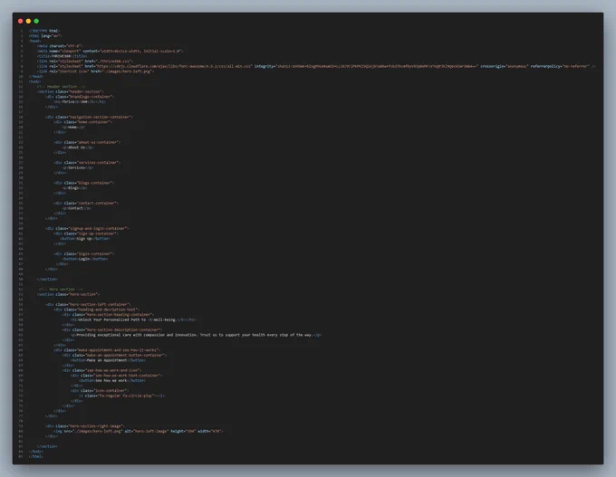Click the brandlogo-container div line
The width and height of the screenshot is (616, 477).
pos(80,97)
